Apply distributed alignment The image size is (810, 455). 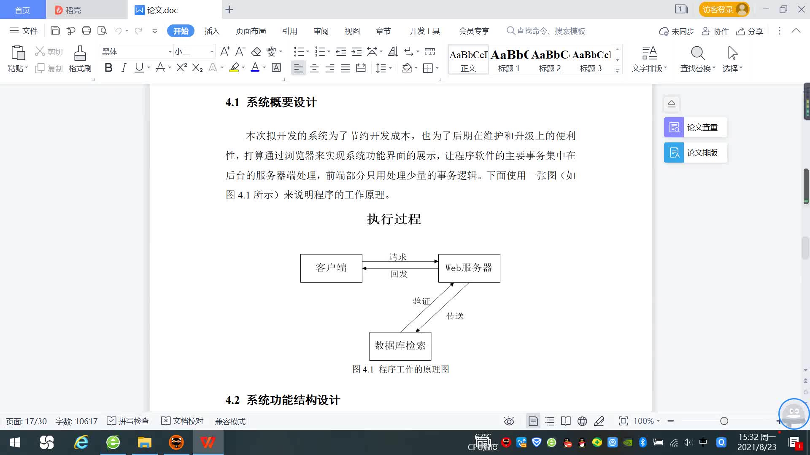[361, 68]
